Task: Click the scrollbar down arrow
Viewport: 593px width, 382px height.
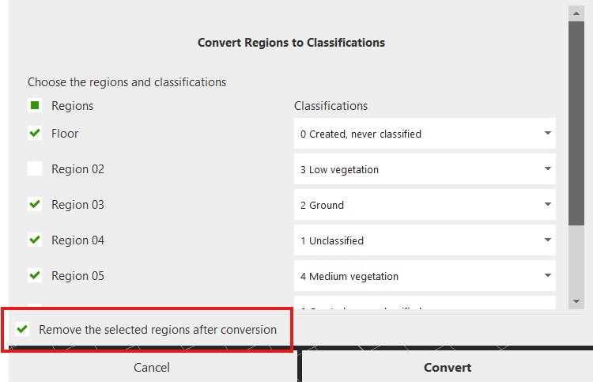Action: 576,301
